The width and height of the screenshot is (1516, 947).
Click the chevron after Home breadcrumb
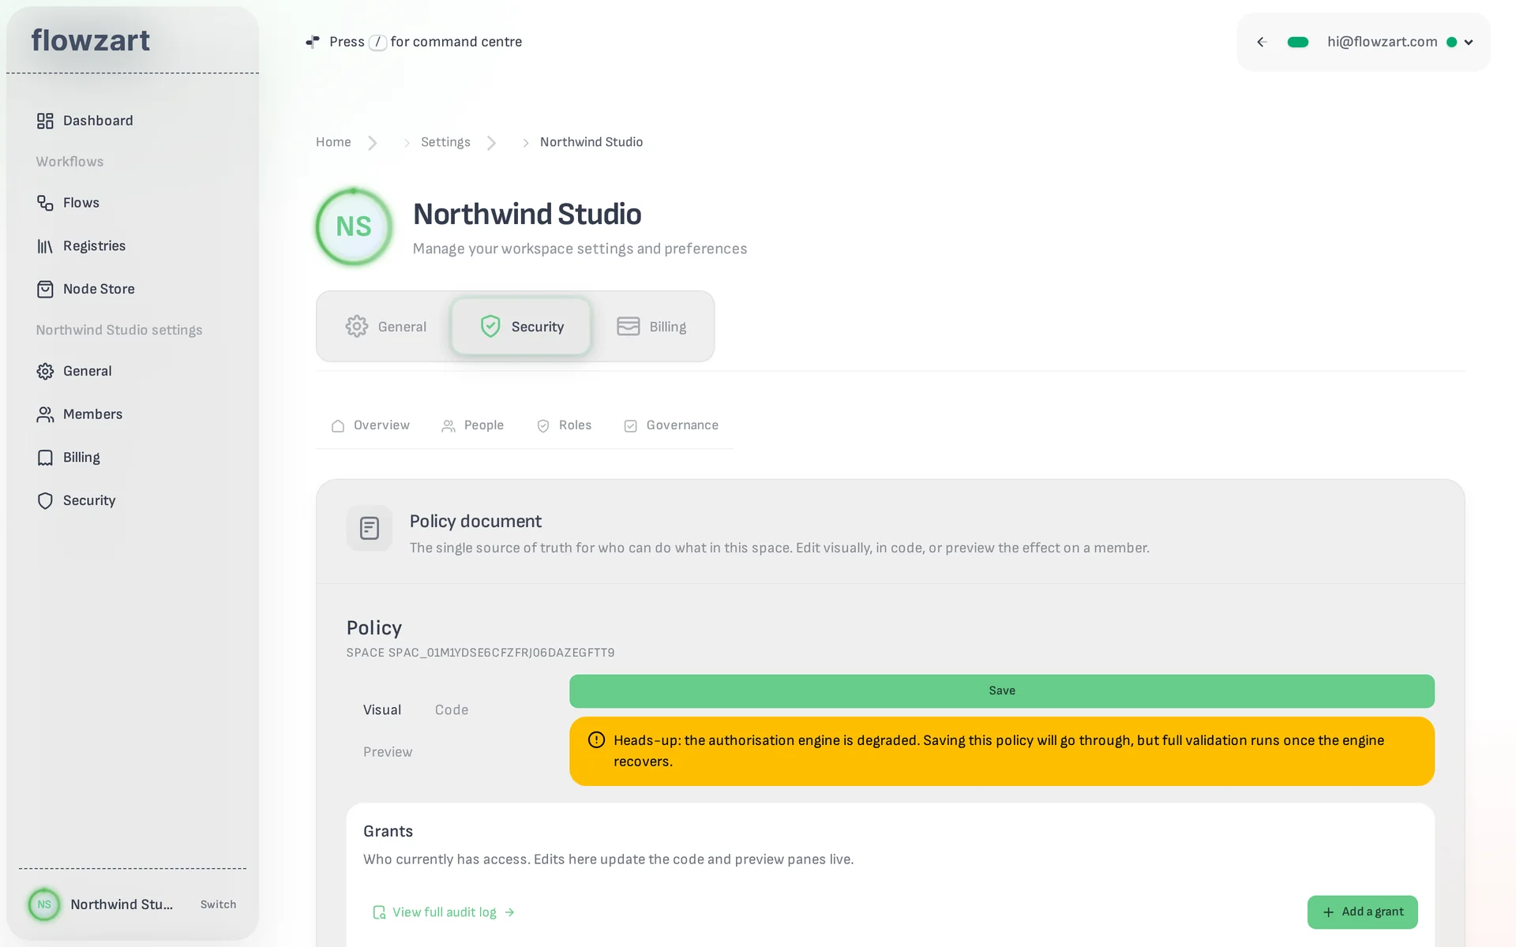[x=373, y=143]
